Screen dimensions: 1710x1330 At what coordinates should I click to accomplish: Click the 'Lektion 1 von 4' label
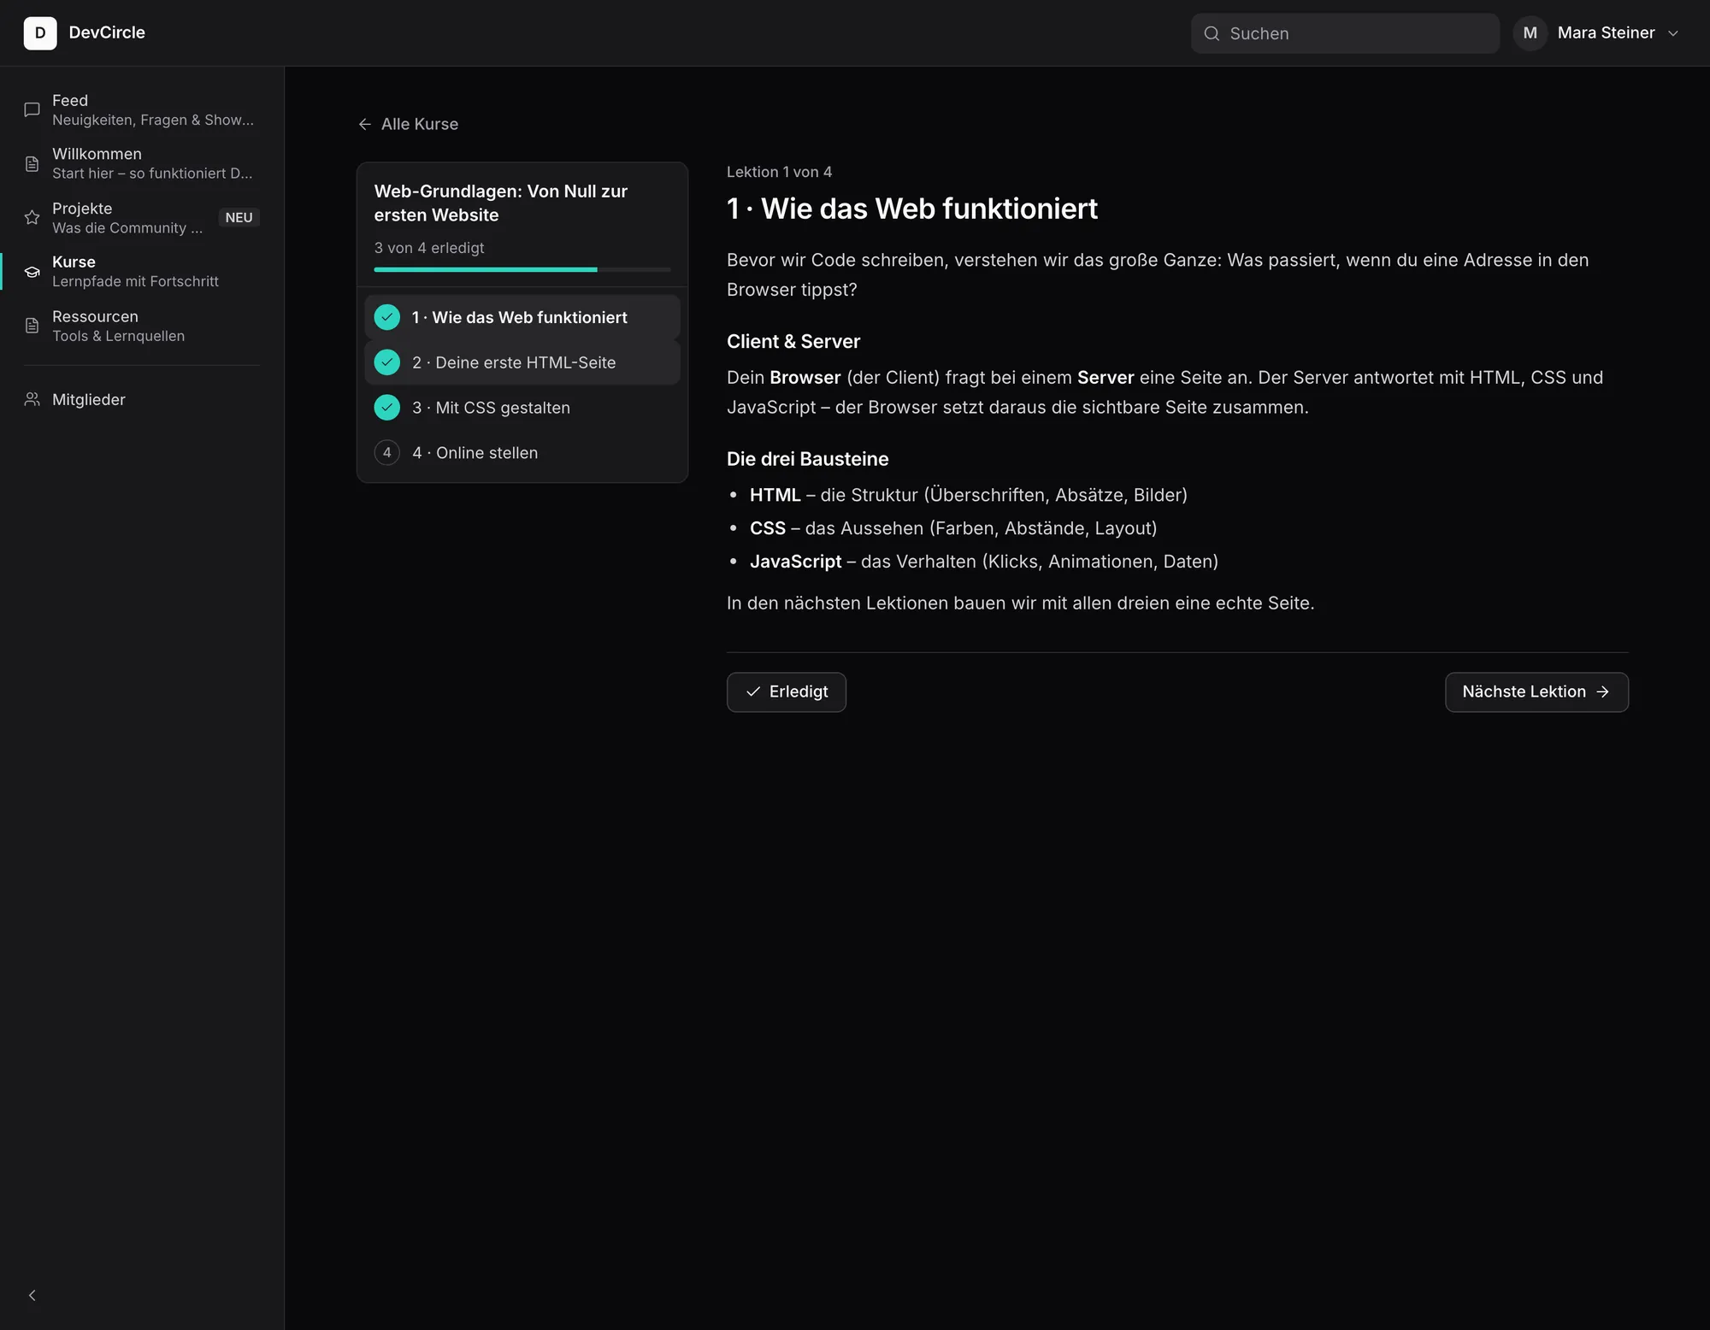pyautogui.click(x=779, y=172)
